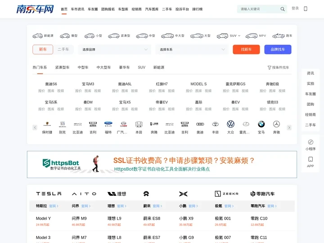
Task: Click 经销商 in right sidebar
Action: (310, 114)
